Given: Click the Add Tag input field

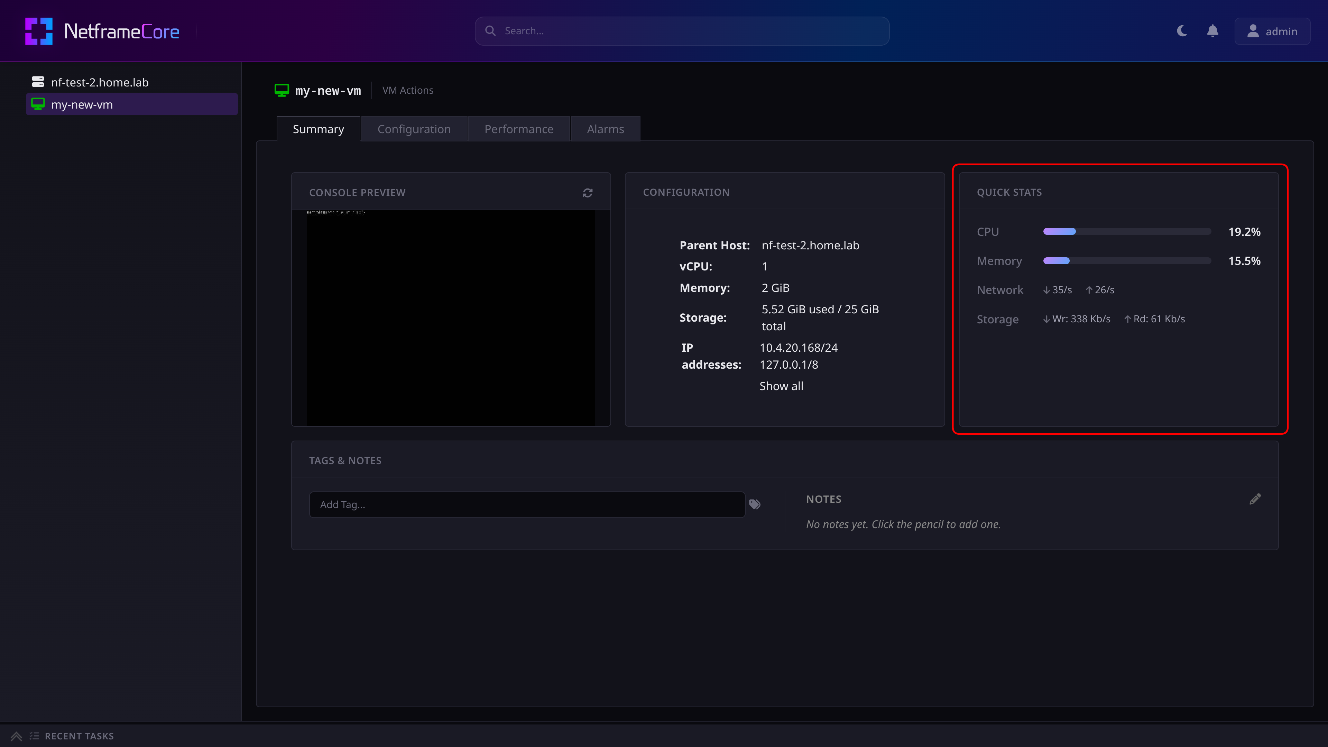Looking at the screenshot, I should [527, 505].
